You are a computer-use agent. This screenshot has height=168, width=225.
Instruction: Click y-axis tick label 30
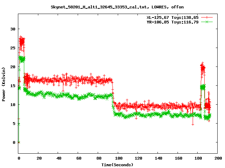[13, 29]
